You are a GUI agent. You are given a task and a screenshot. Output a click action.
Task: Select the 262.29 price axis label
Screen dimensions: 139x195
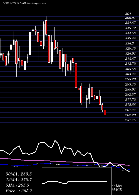point(130,115)
